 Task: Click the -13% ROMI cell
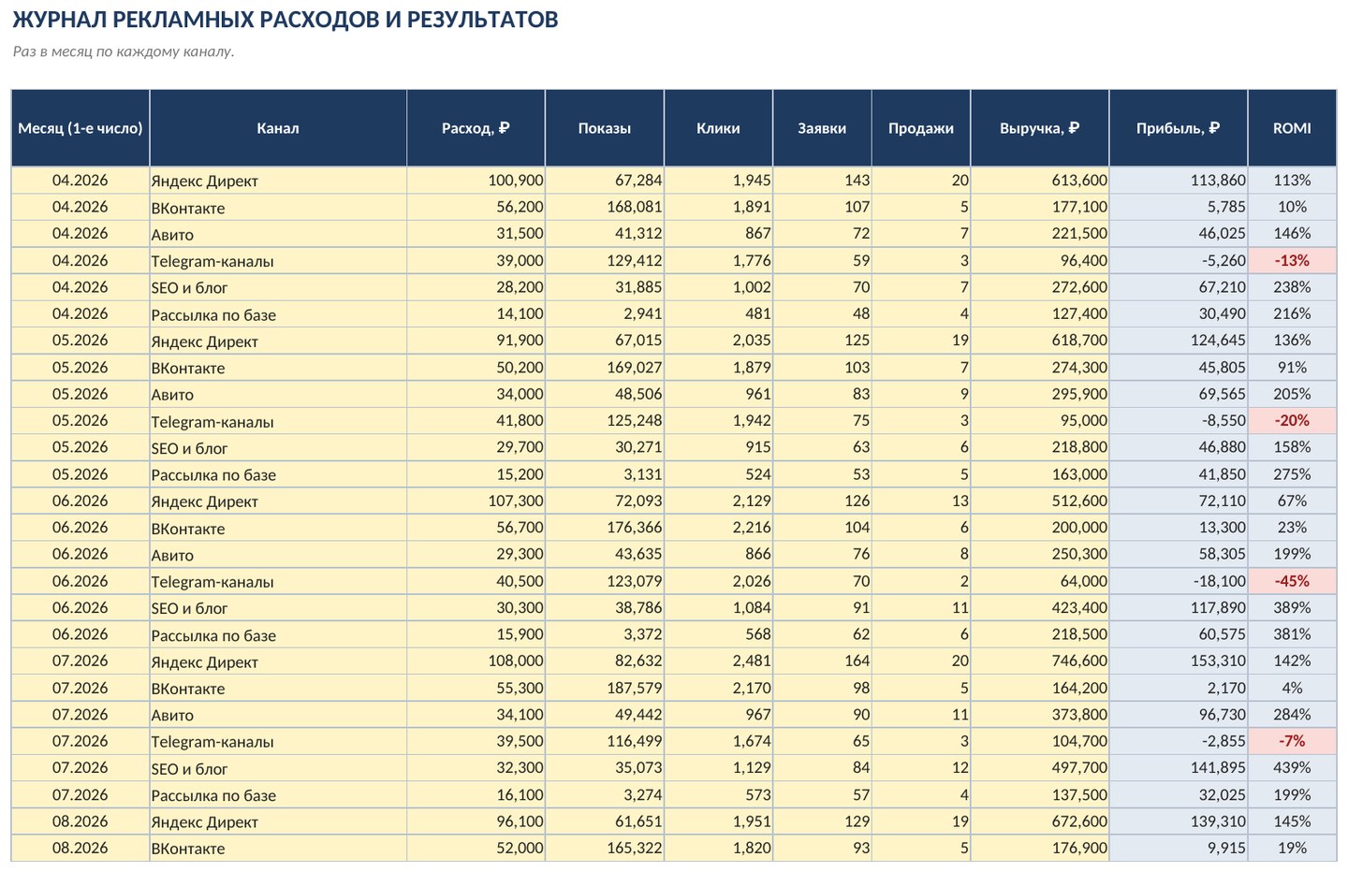(x=1292, y=261)
